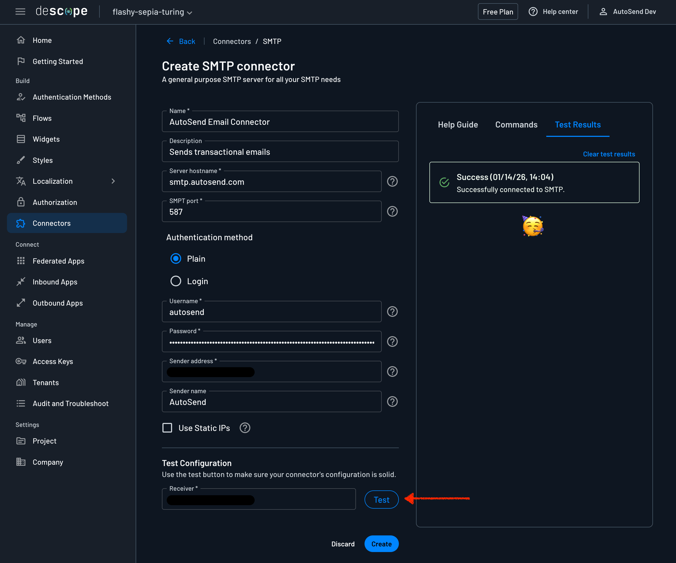Click the Access Keys key icon
The image size is (676, 563).
click(x=21, y=361)
